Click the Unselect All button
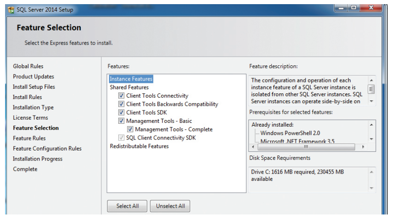396x220 pixels. [x=170, y=206]
